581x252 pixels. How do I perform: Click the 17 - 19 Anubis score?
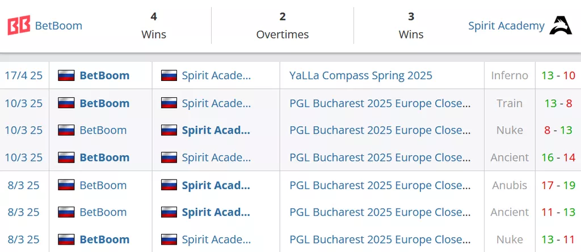coord(558,185)
